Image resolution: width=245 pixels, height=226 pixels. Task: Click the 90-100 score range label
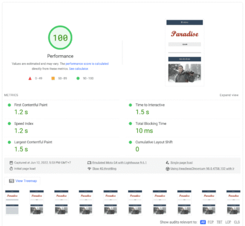point(88,78)
